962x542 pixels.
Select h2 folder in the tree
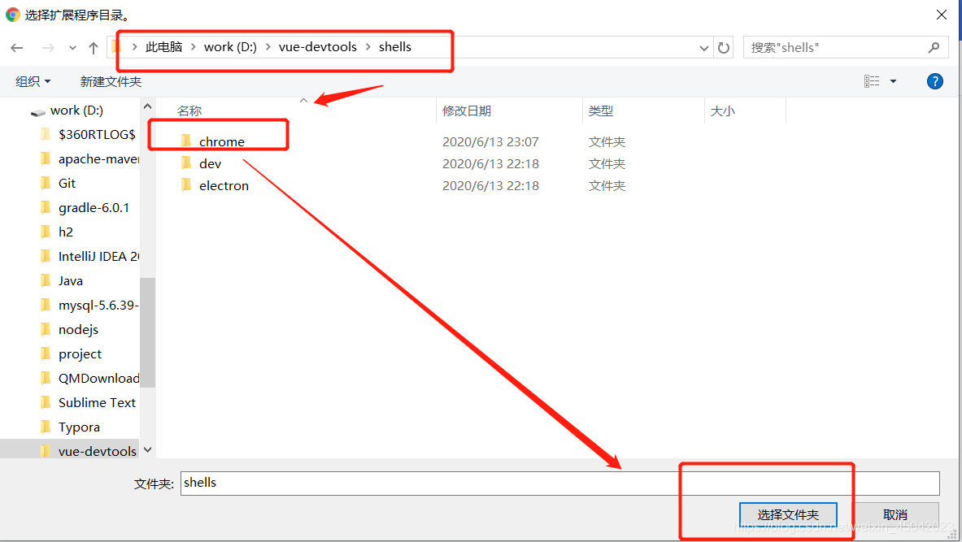click(66, 232)
